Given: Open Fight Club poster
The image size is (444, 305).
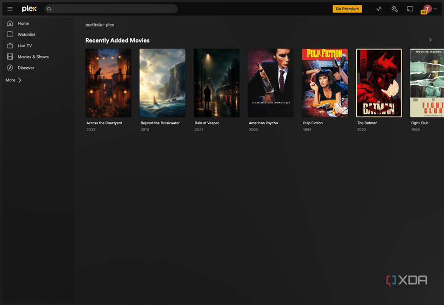Looking at the screenshot, I should coord(427,83).
